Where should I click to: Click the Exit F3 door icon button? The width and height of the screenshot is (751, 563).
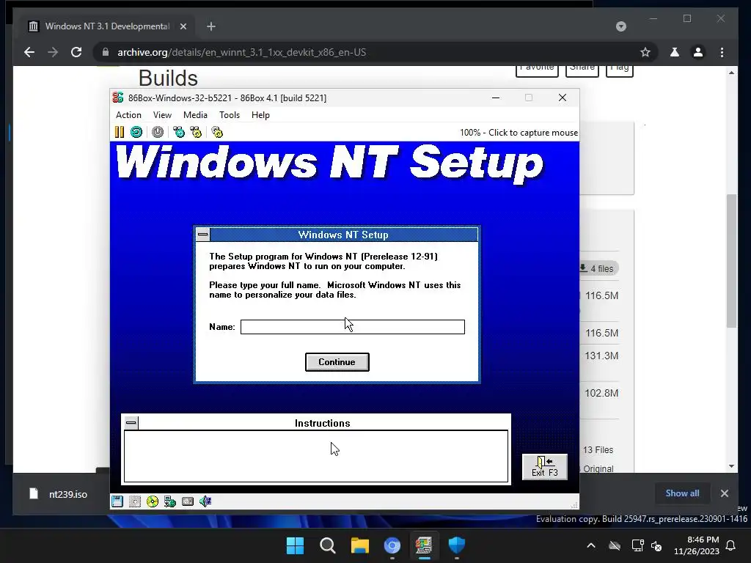pyautogui.click(x=545, y=466)
